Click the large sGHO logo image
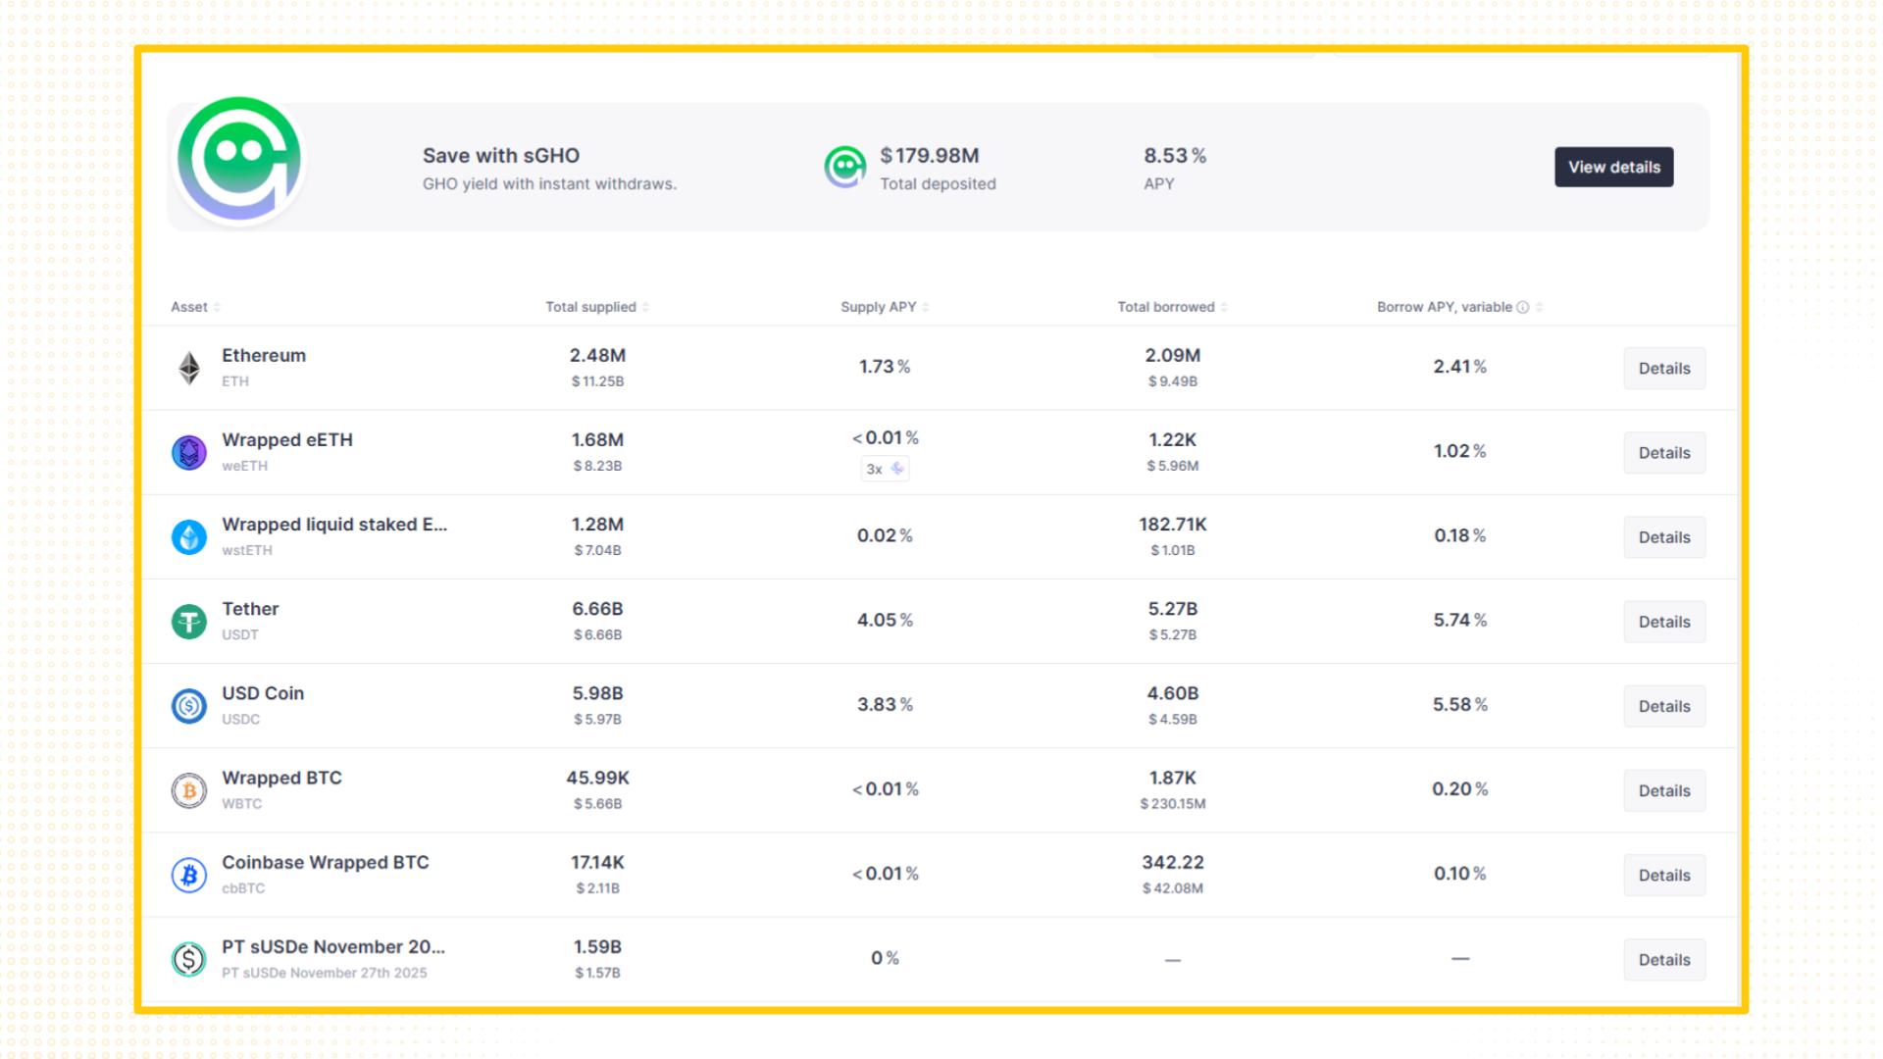The height and width of the screenshot is (1059, 1883). (239, 160)
